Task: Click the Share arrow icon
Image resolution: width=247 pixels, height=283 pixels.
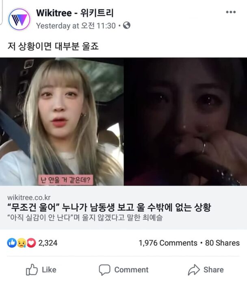Action: click(x=194, y=270)
